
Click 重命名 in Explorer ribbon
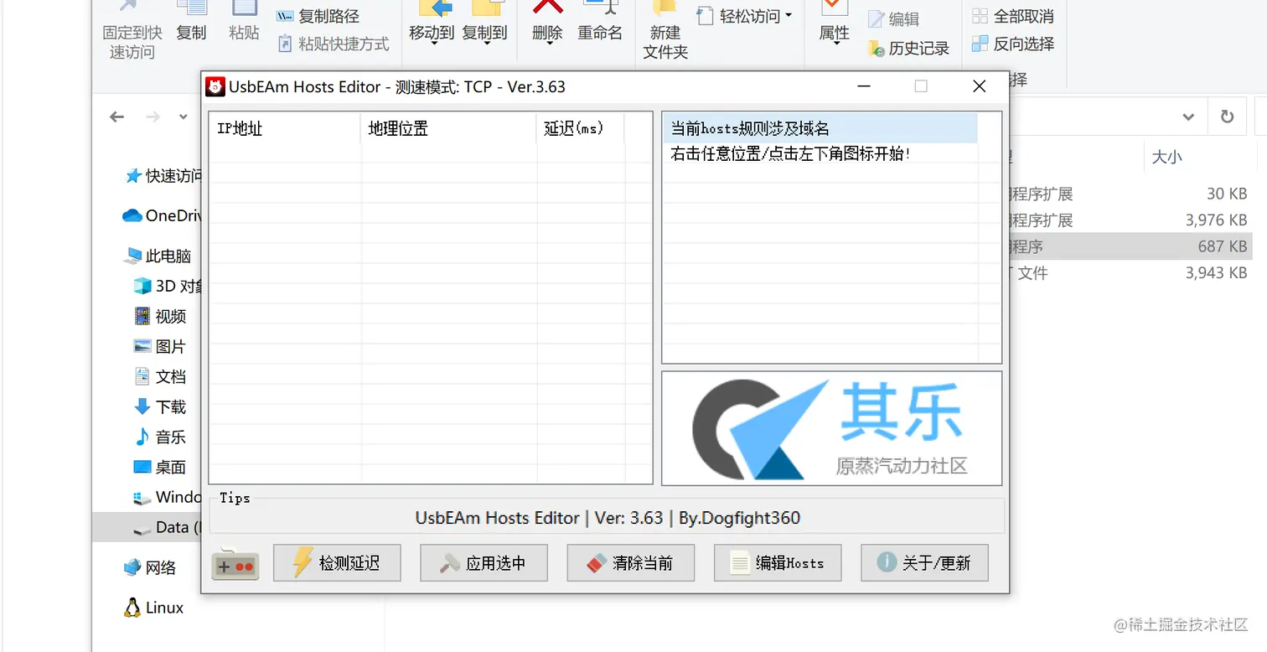tap(600, 23)
